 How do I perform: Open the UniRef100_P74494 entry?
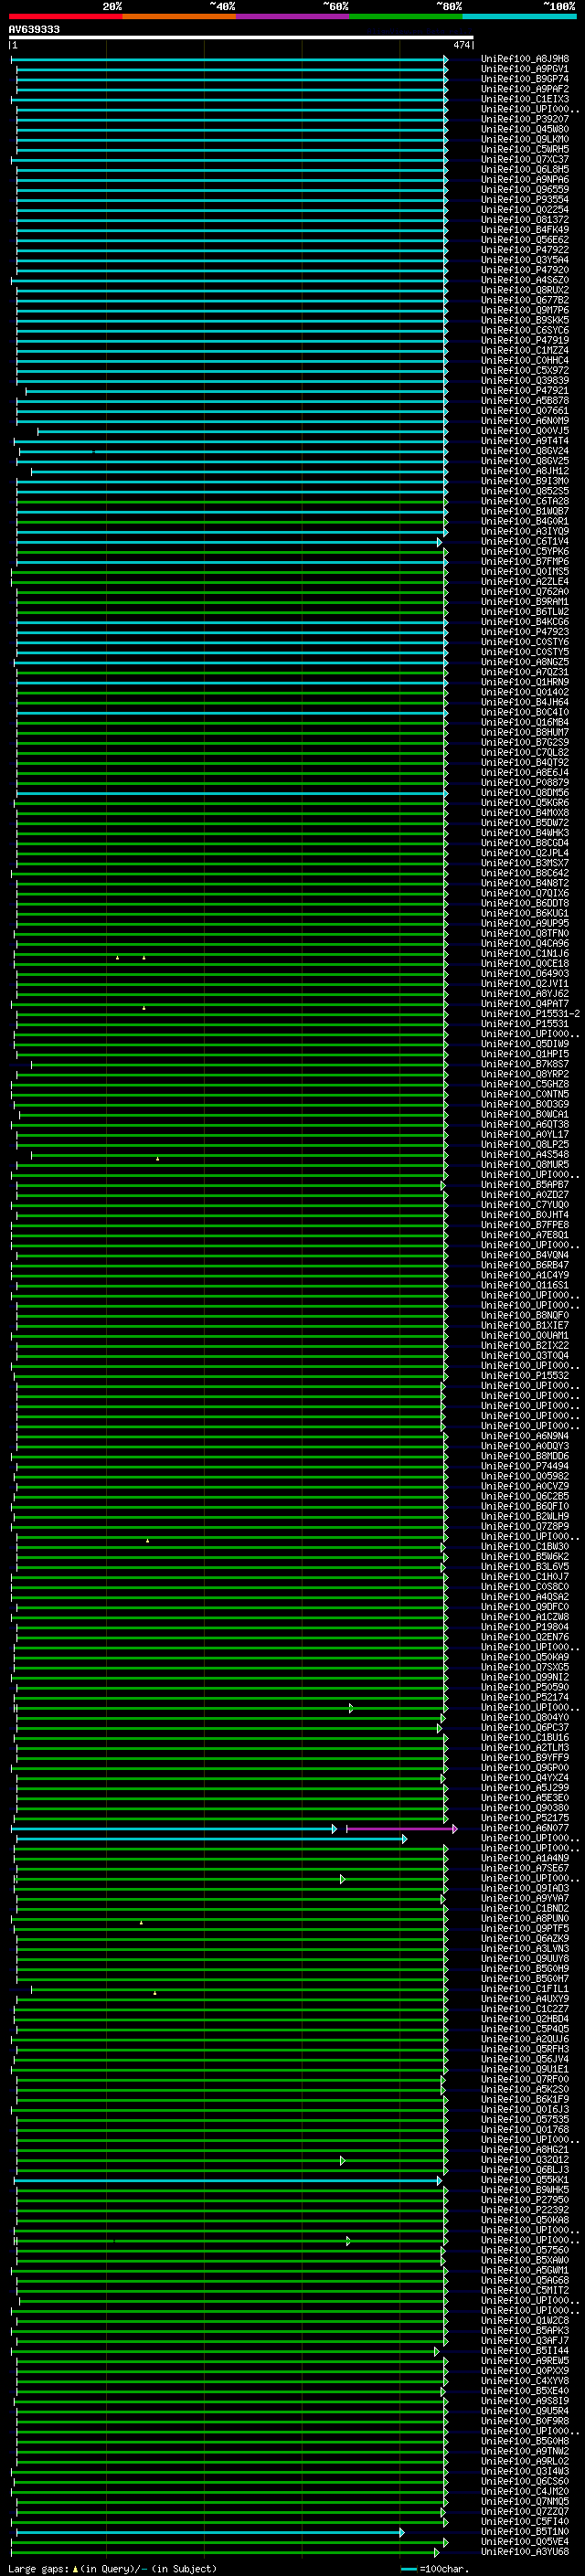(525, 1466)
